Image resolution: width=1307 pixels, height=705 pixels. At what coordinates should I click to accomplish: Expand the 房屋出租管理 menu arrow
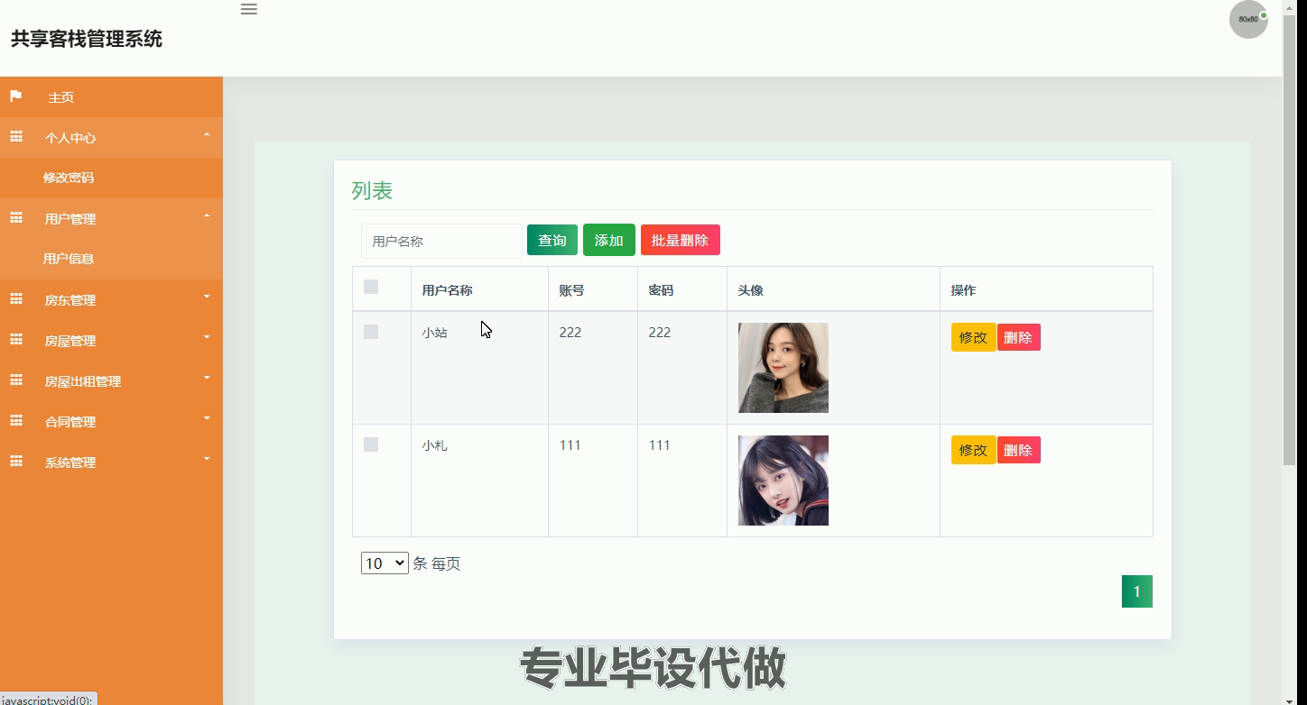(207, 378)
